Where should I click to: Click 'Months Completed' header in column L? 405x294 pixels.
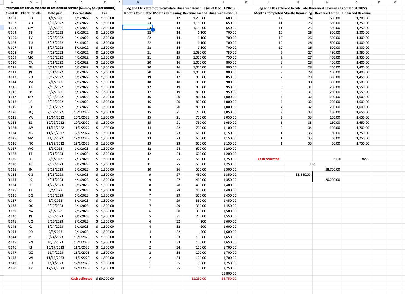coord(268,13)
